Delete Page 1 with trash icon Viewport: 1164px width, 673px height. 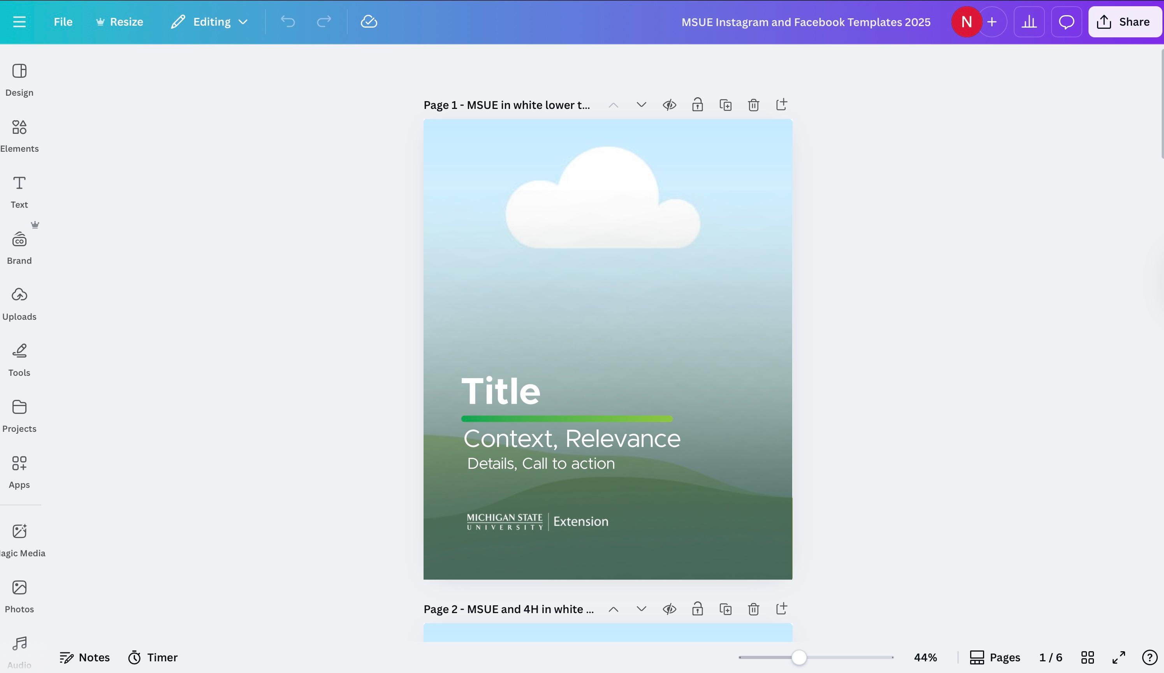click(x=753, y=105)
